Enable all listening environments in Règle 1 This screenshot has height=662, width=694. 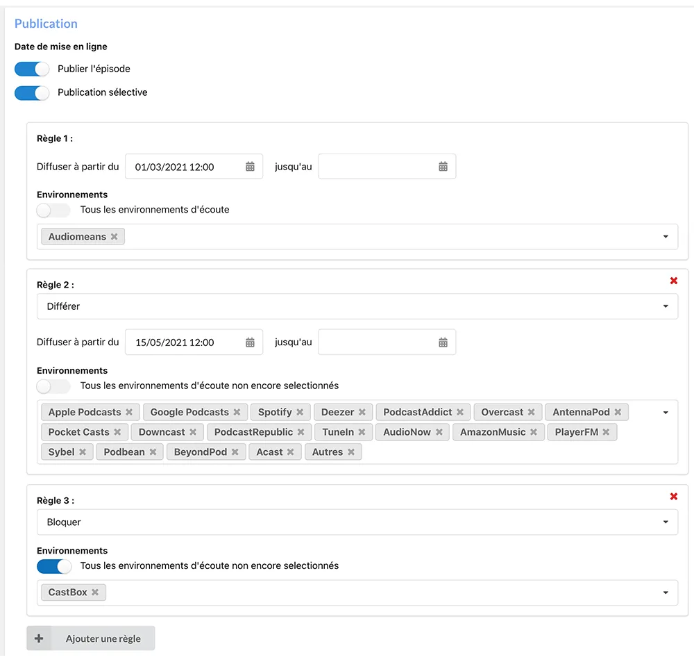click(x=53, y=210)
